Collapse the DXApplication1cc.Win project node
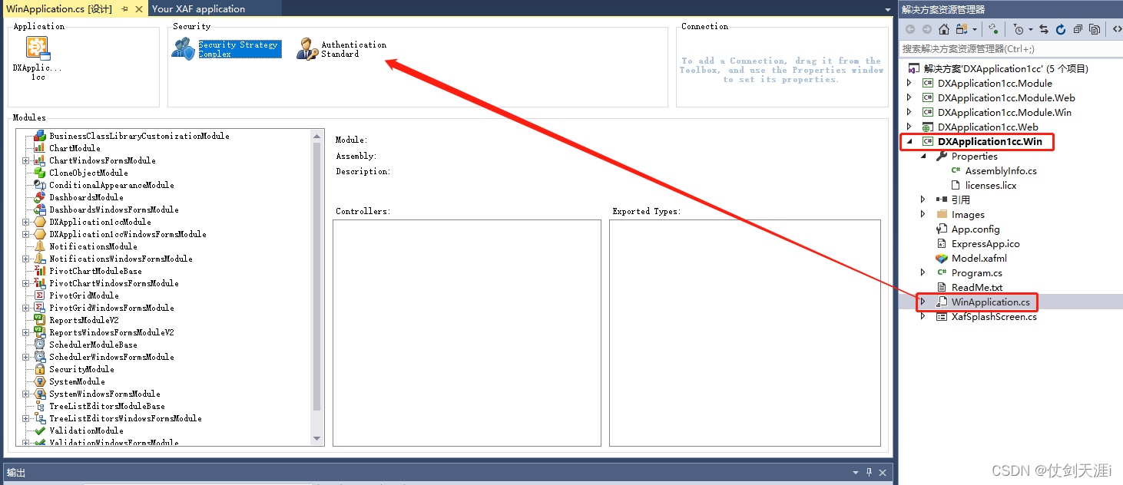 [909, 141]
